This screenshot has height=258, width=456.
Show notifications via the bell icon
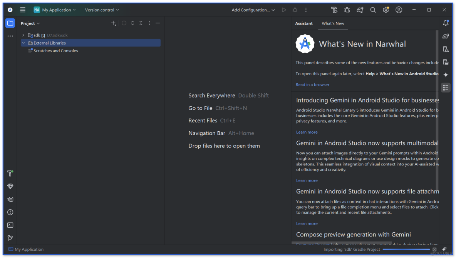(x=446, y=23)
